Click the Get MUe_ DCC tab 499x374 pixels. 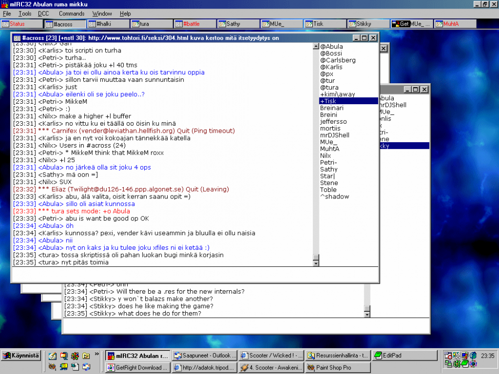(412, 24)
